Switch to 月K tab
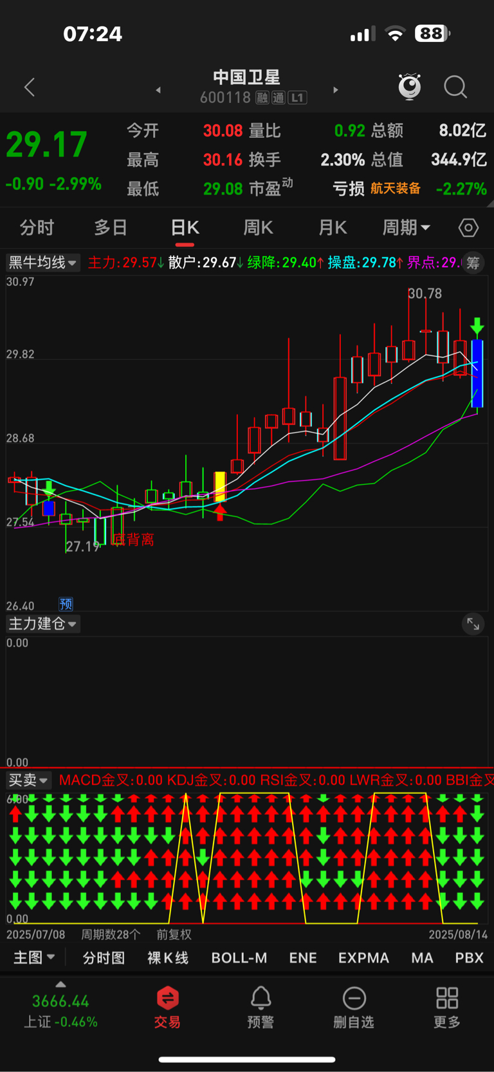Image resolution: width=494 pixels, height=1072 pixels. tap(333, 227)
